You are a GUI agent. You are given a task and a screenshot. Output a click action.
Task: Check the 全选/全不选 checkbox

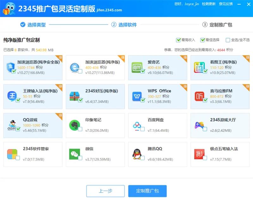click(228, 40)
